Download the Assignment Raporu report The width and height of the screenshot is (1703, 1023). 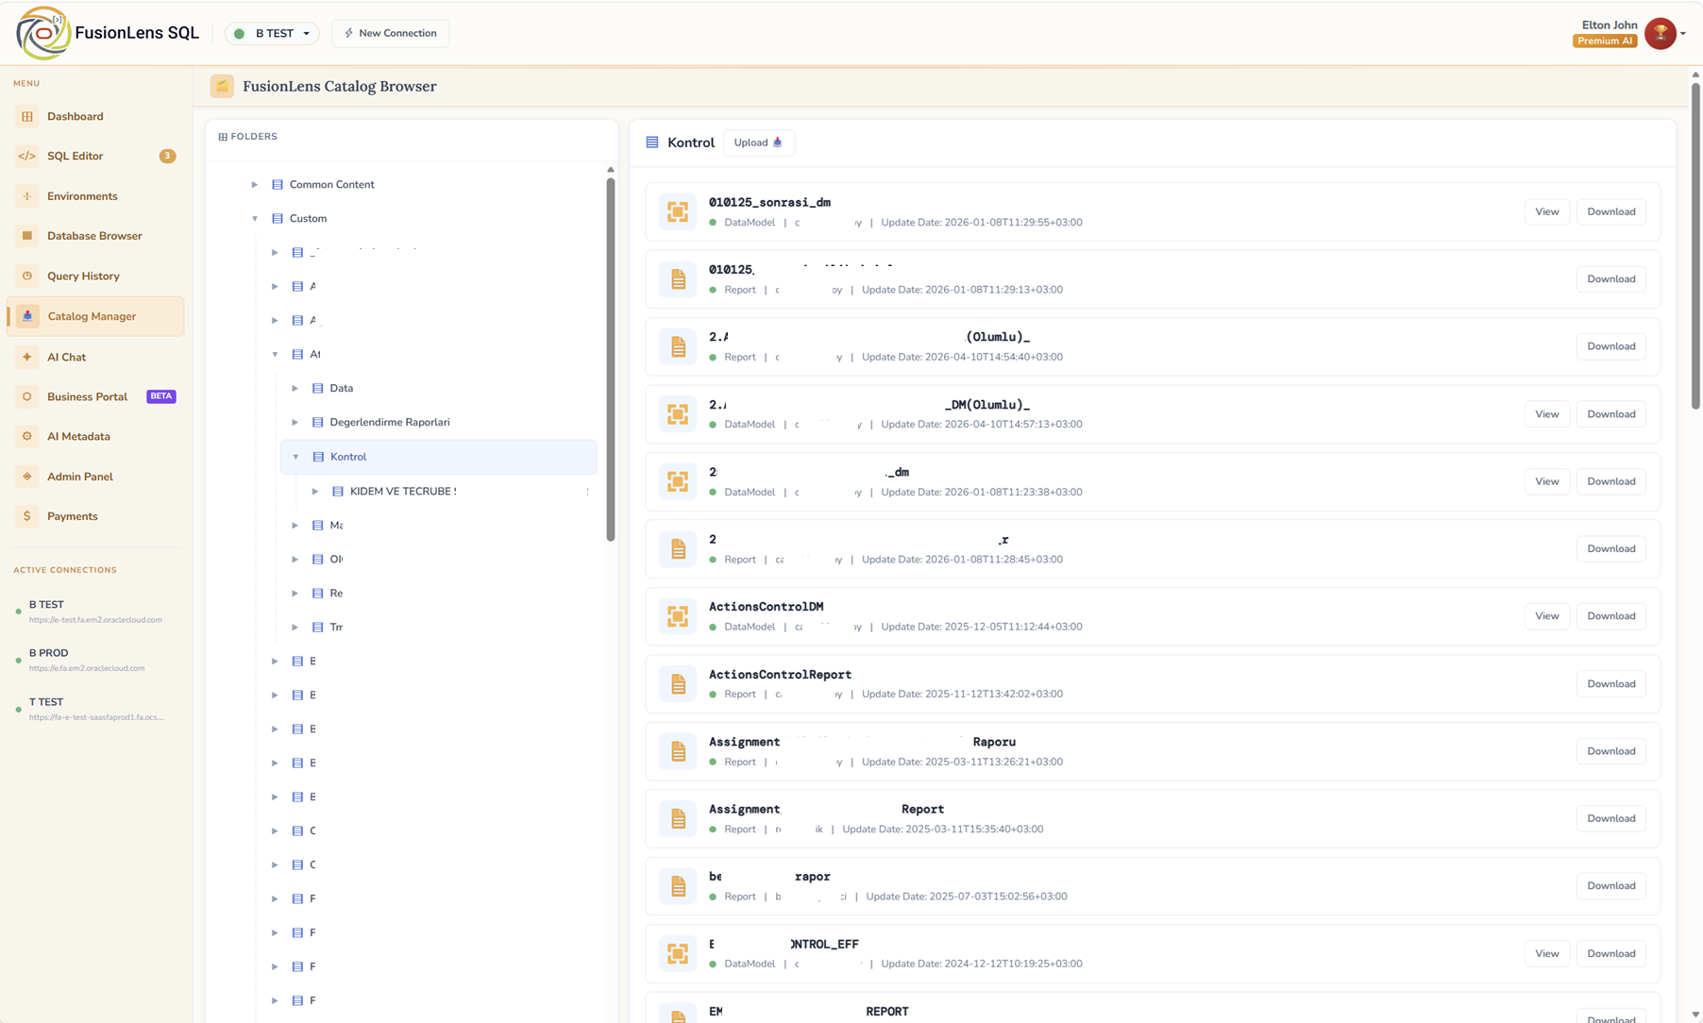click(1610, 751)
